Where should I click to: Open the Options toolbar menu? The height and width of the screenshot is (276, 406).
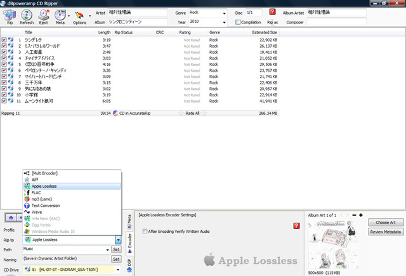80,15
